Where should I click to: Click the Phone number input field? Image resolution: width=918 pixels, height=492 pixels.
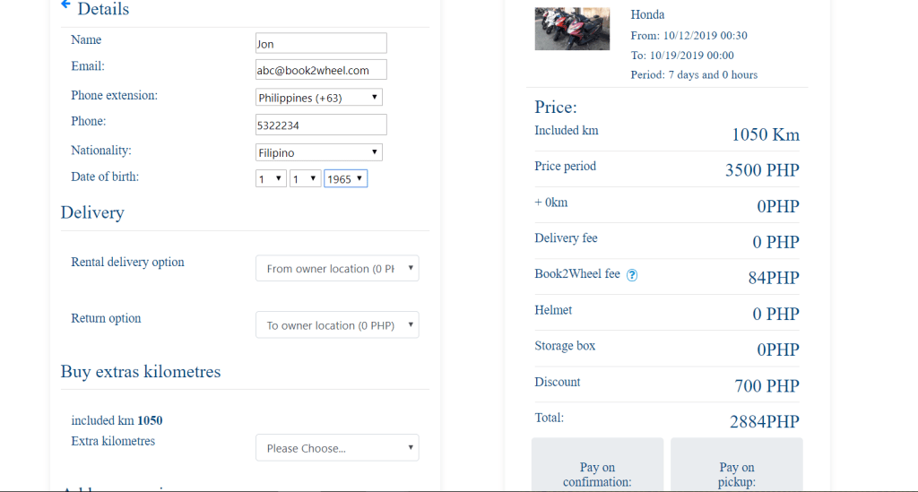point(321,125)
